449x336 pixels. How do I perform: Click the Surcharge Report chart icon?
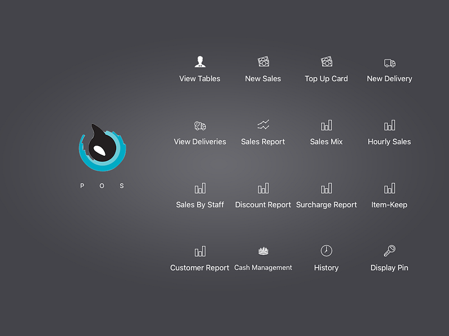pos(327,188)
